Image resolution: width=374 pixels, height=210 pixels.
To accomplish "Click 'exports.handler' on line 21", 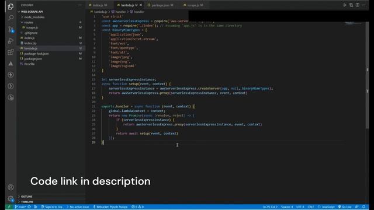I will [x=115, y=106].
